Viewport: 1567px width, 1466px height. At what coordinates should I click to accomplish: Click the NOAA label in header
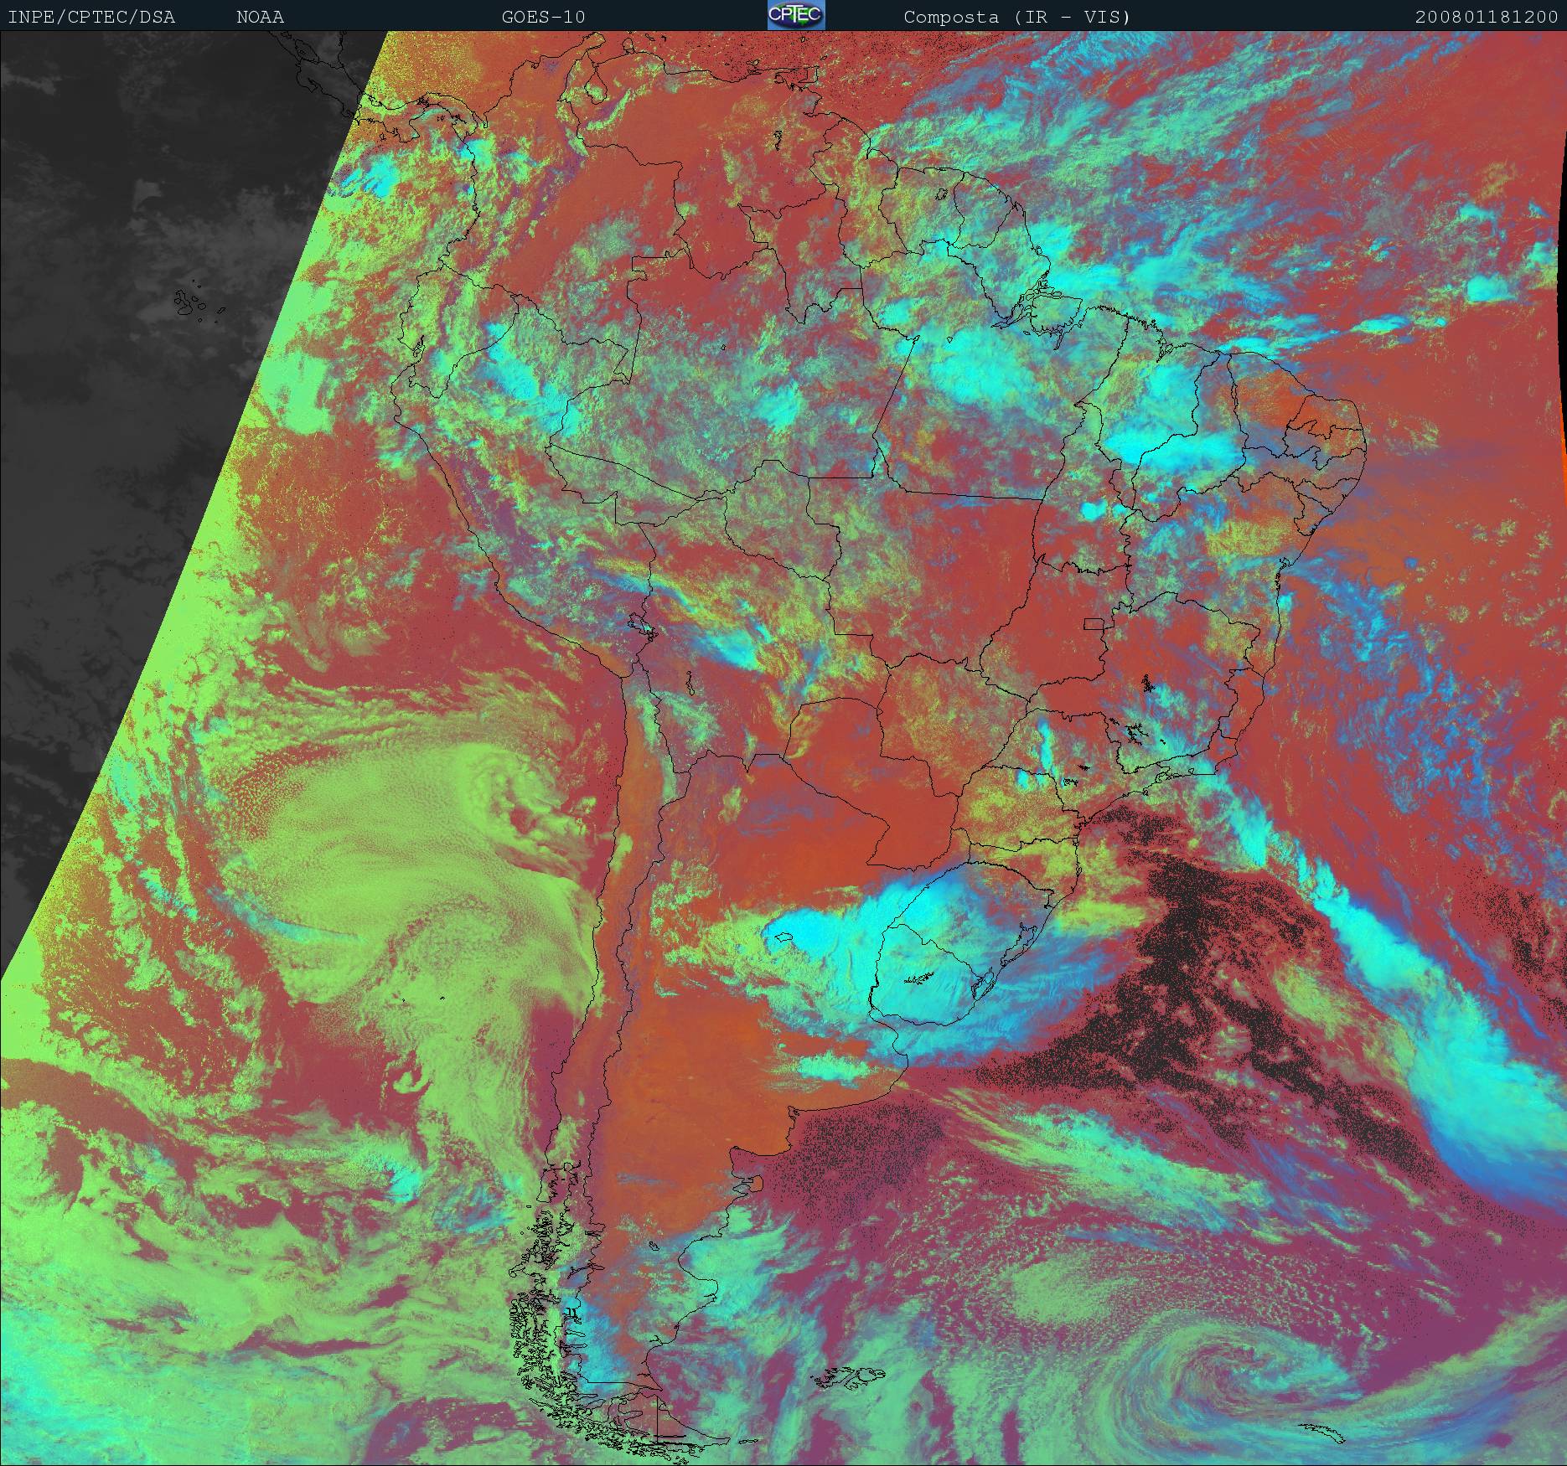(260, 17)
